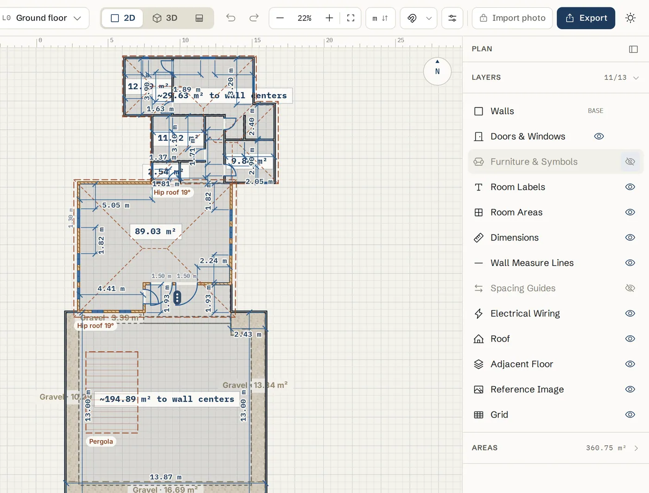The image size is (649, 493).
Task: Select the Electrical Wiring lightning icon
Action: [479, 314]
